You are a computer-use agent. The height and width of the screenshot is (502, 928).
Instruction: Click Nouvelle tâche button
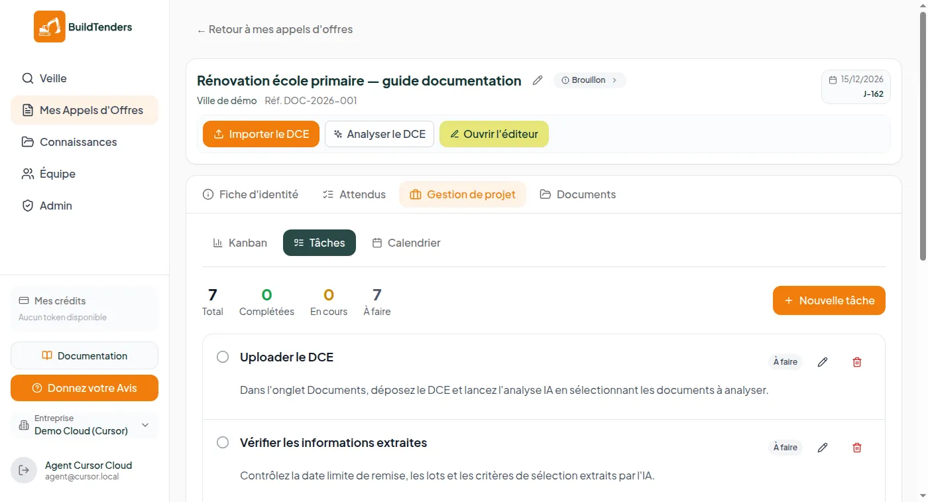(829, 300)
